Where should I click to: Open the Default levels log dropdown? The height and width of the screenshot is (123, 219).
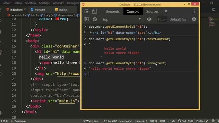178,19
